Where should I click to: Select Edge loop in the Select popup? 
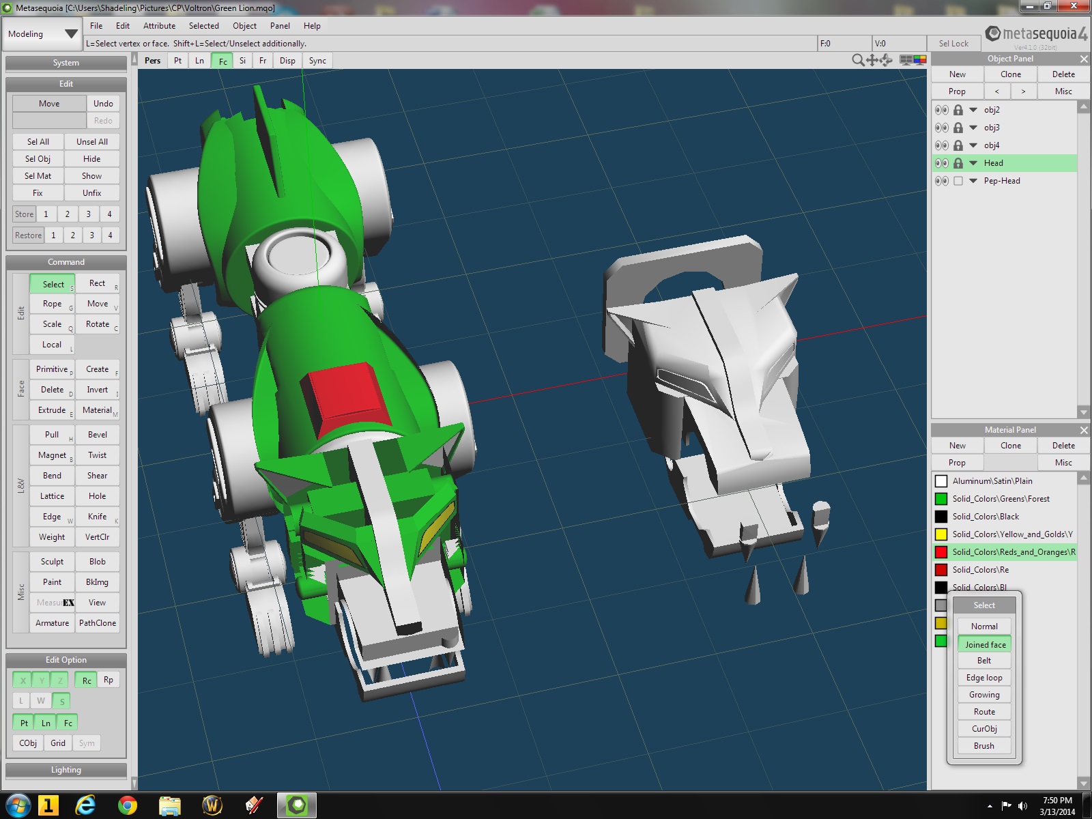(x=984, y=678)
